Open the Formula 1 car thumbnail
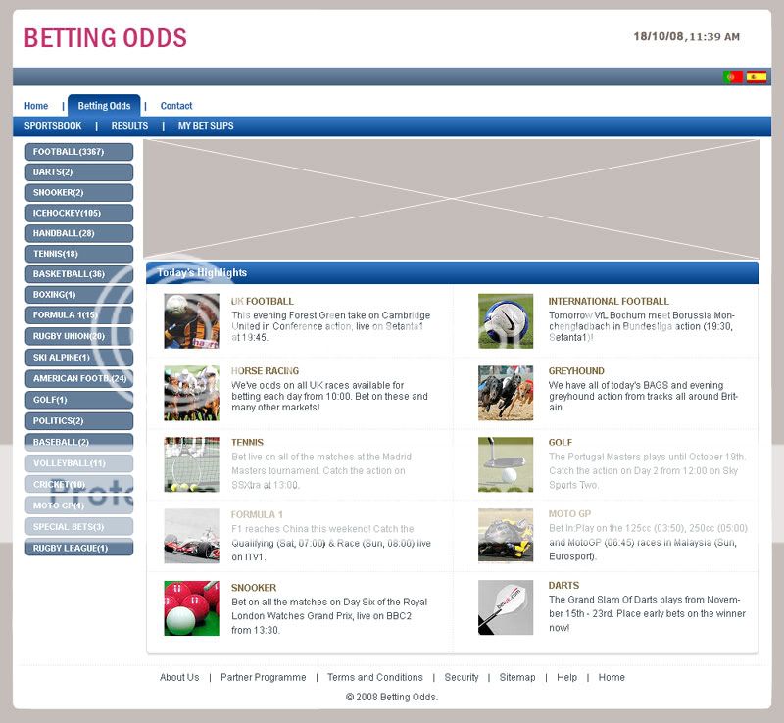784x723 pixels. 191,536
